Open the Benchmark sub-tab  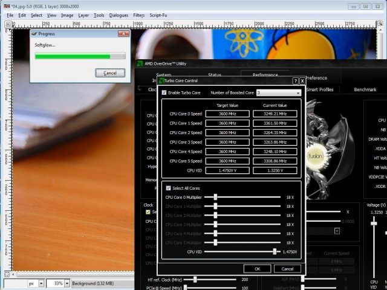(365, 89)
